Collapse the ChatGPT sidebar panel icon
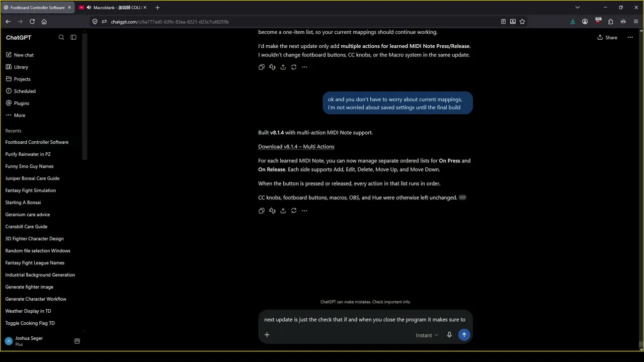The height and width of the screenshot is (362, 644). [x=73, y=37]
